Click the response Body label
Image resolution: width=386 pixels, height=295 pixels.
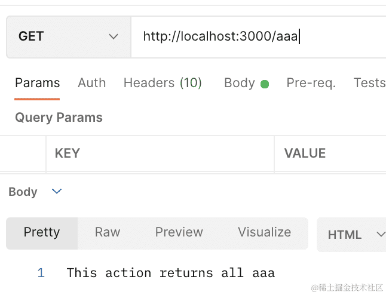click(x=23, y=192)
